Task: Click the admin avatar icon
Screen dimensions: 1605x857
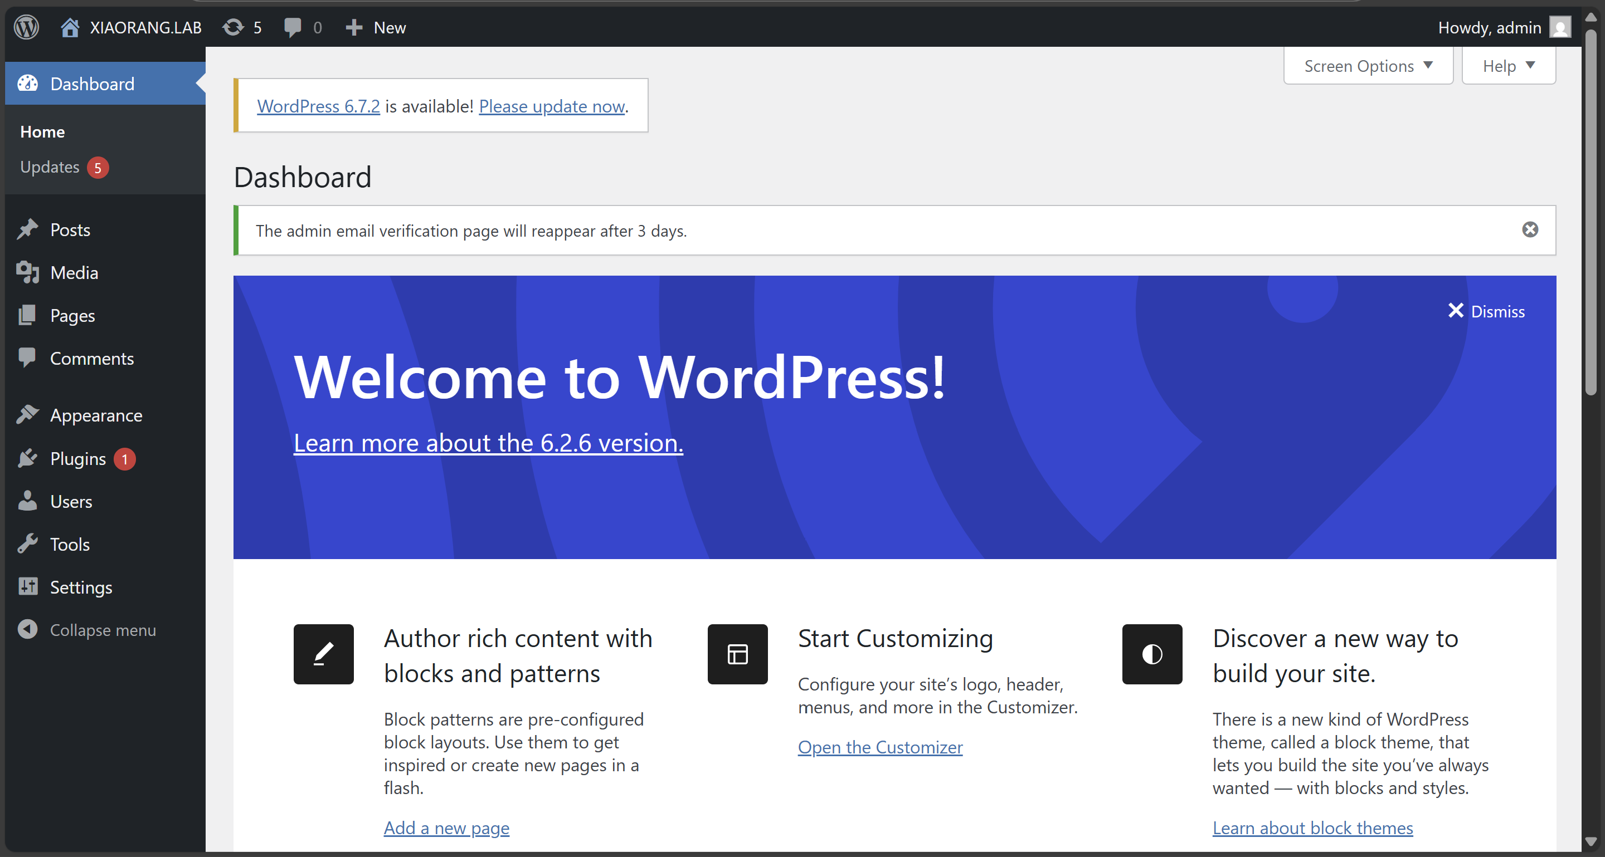Action: pyautogui.click(x=1560, y=27)
